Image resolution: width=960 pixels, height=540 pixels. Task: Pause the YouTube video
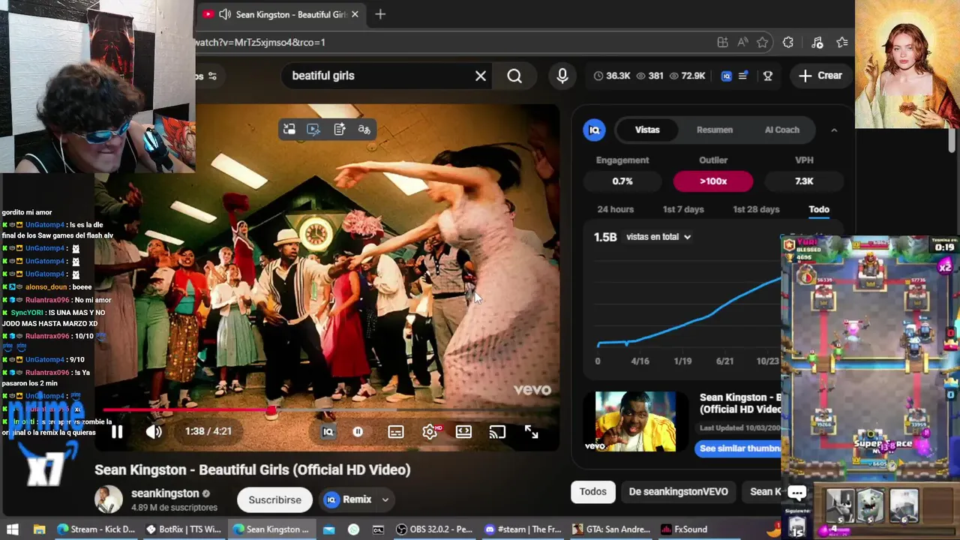click(117, 431)
